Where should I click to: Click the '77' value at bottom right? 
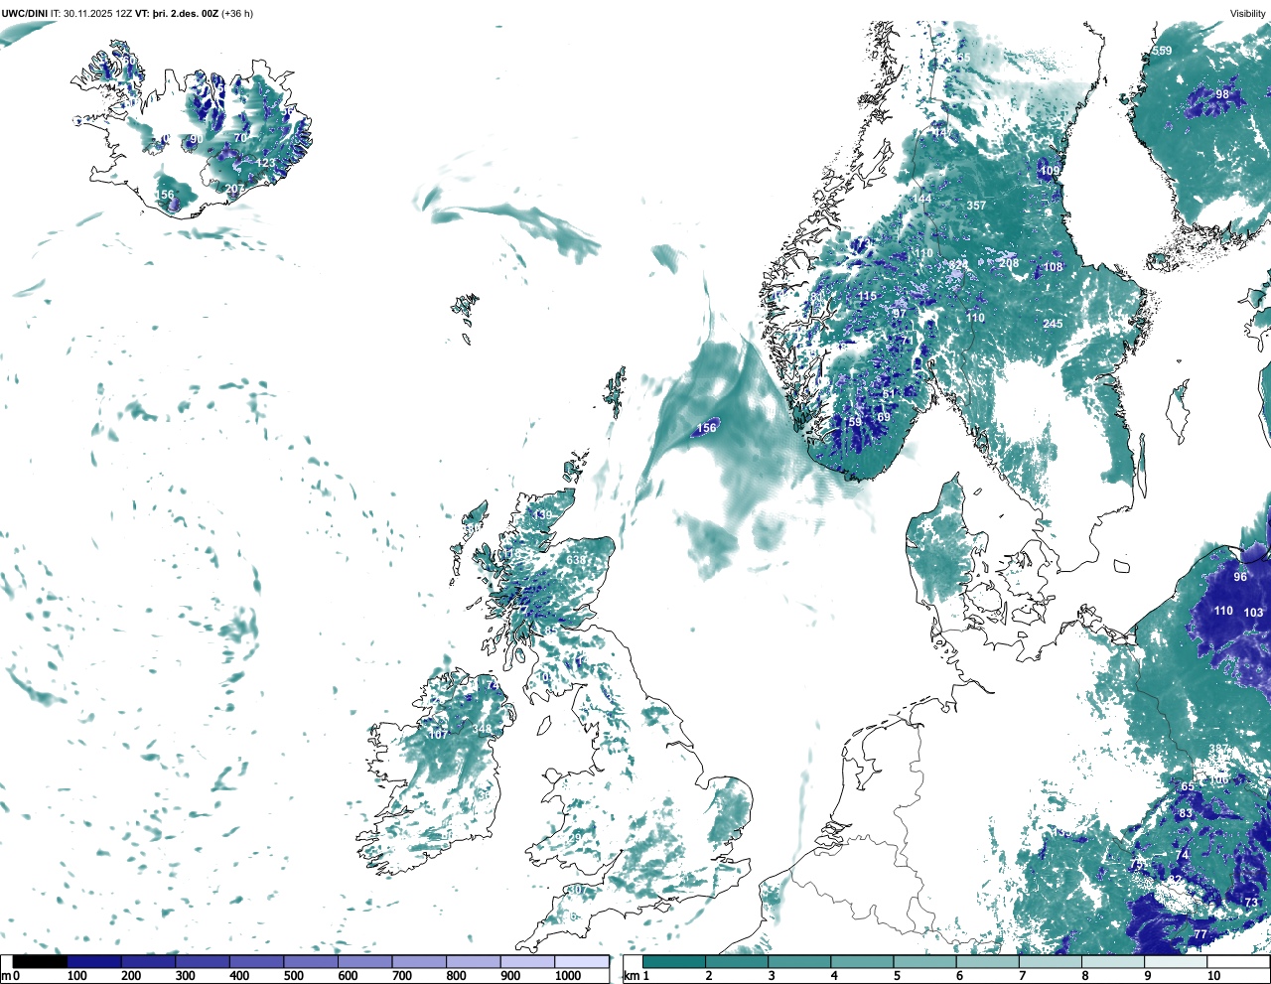point(1200,934)
